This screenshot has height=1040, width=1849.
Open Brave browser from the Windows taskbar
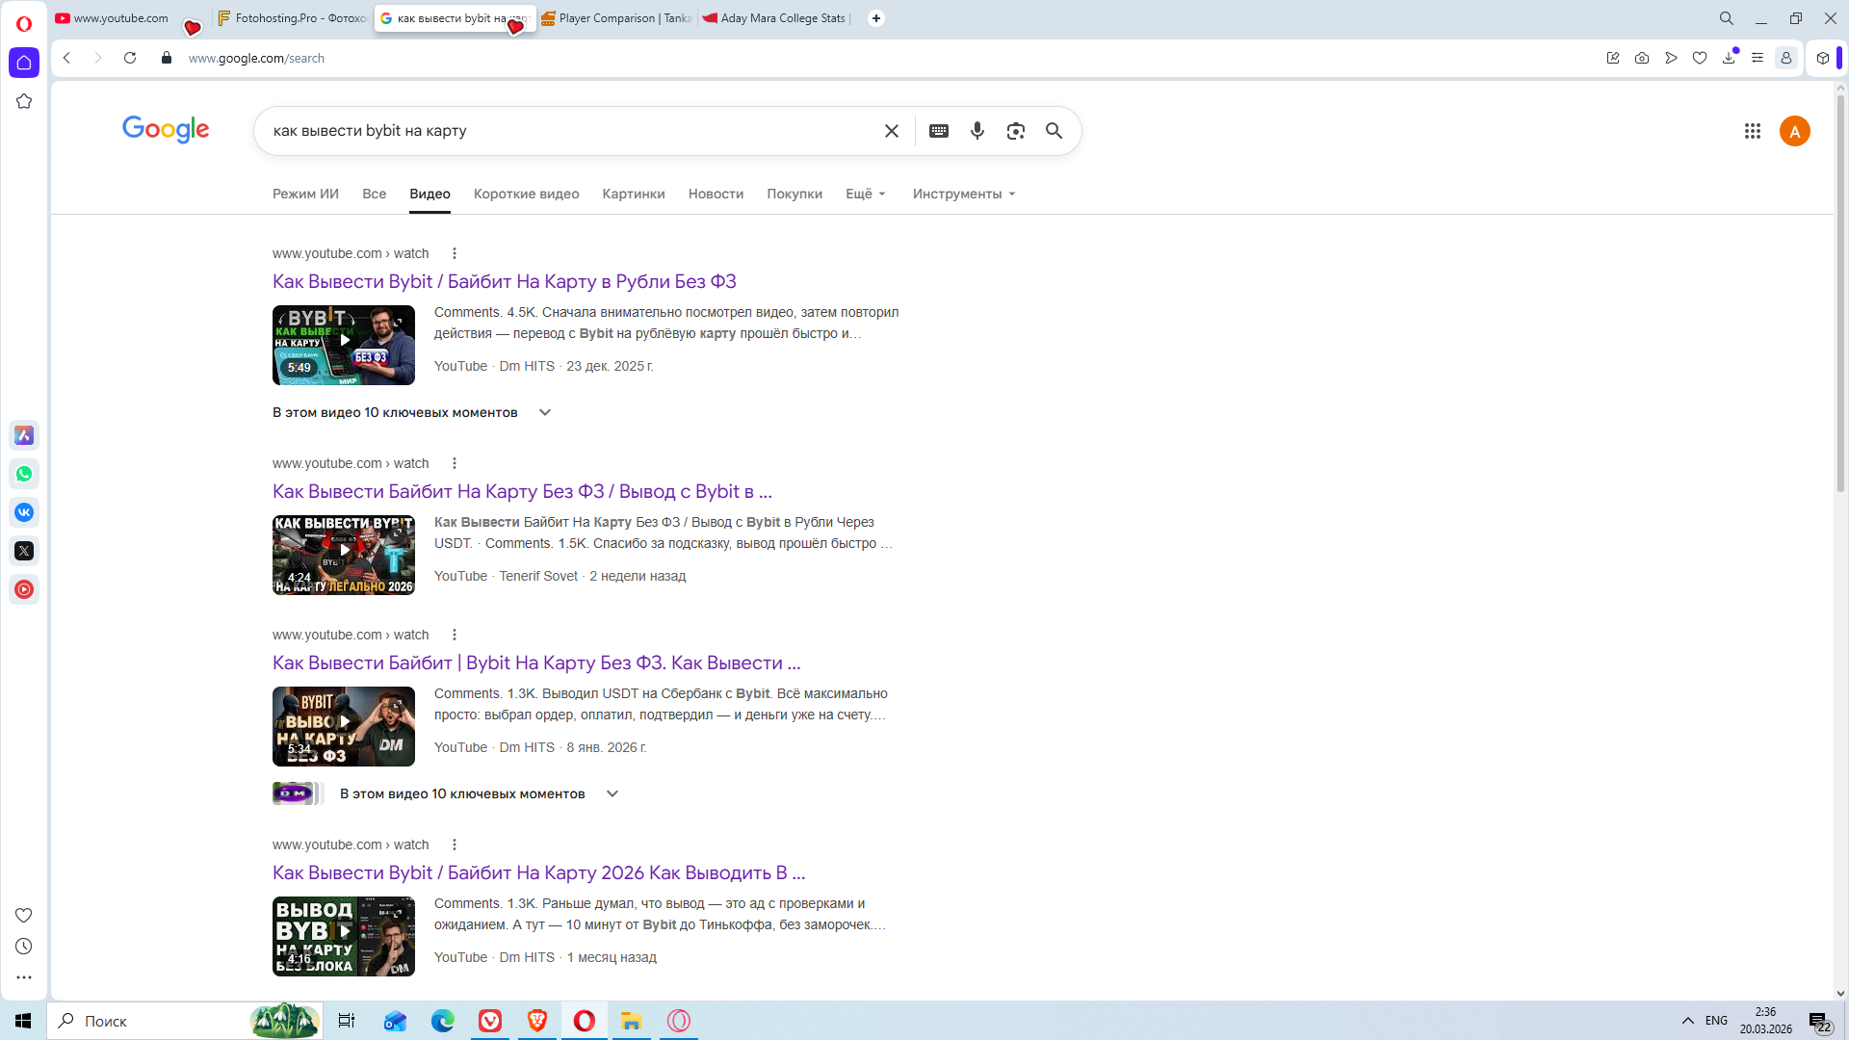pyautogui.click(x=536, y=1021)
